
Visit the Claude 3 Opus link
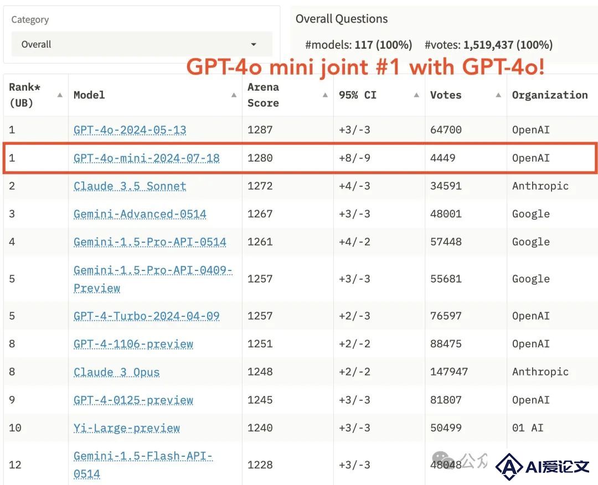point(116,372)
